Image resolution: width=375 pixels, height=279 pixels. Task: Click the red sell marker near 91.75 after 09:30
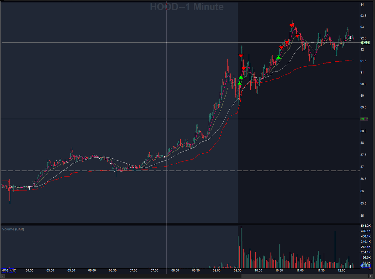pyautogui.click(x=241, y=56)
